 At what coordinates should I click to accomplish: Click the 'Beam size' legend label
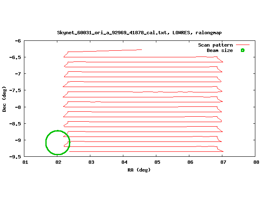tap(220, 50)
